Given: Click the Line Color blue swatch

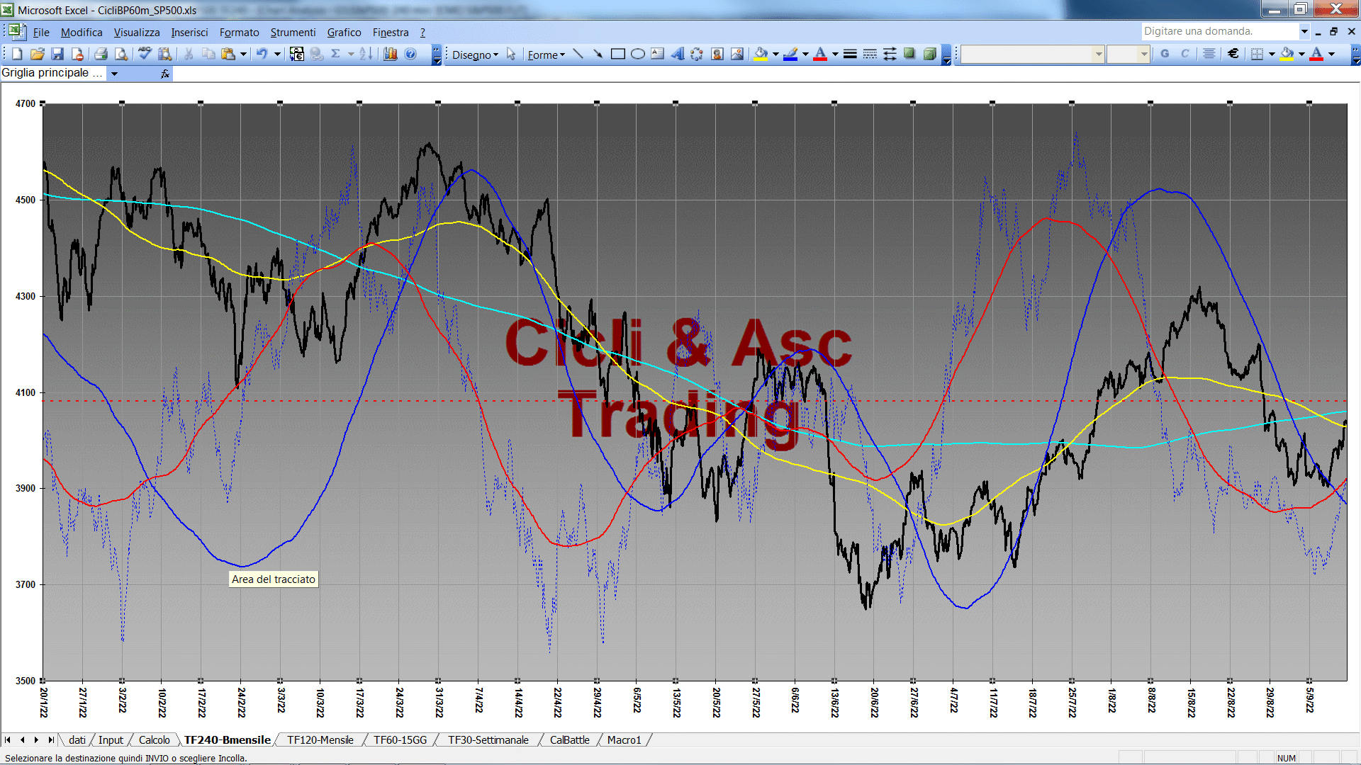Looking at the screenshot, I should [790, 54].
